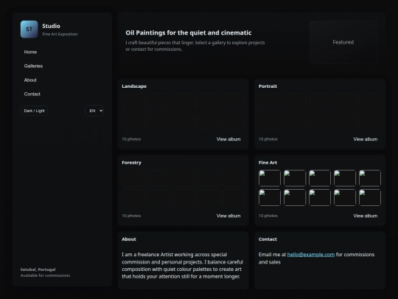
Task: Open second Fine Art thumbnail in bottom row
Action: (x=295, y=197)
